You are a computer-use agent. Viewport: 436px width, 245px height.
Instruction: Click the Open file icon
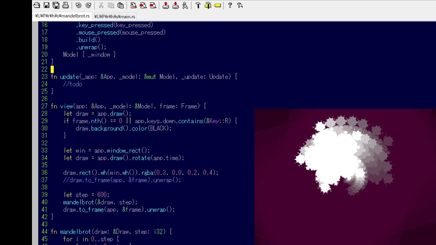click(x=36, y=5)
